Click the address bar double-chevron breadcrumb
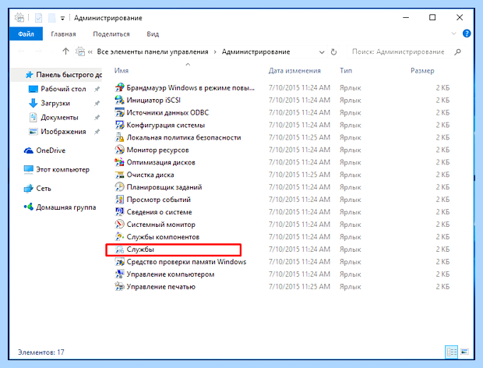This screenshot has width=483, height=368. pos(90,52)
